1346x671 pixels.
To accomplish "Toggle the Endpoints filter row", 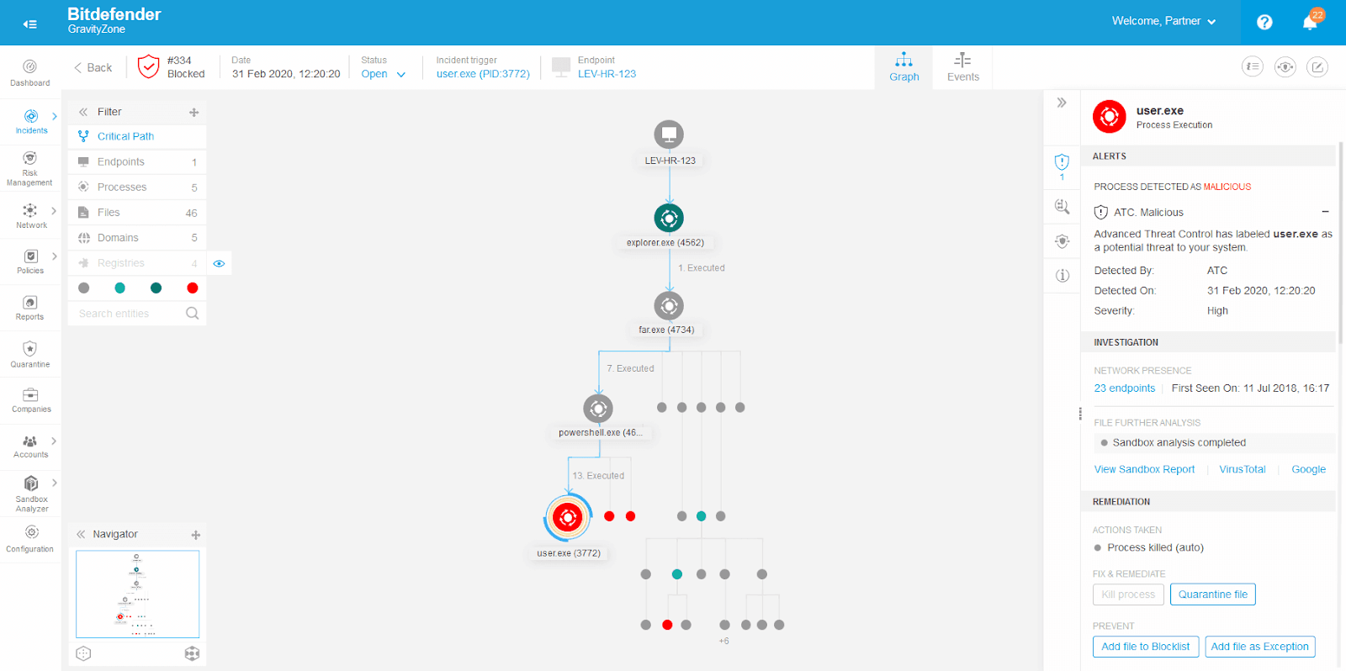I will (137, 161).
